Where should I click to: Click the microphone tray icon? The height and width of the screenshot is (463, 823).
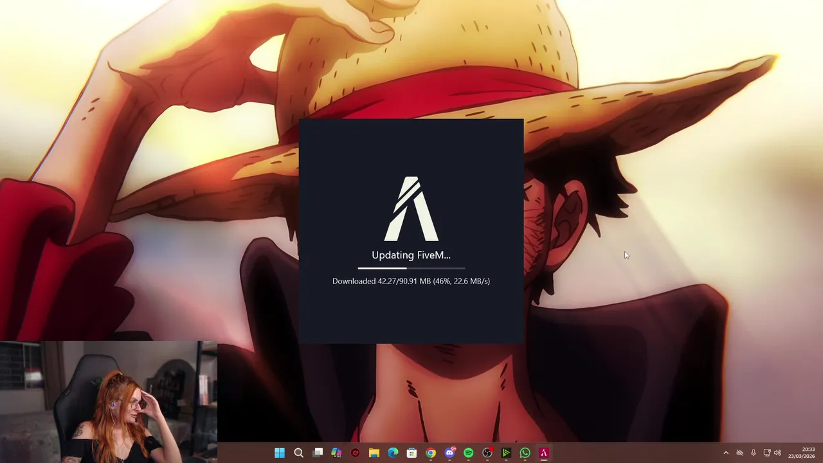point(753,453)
